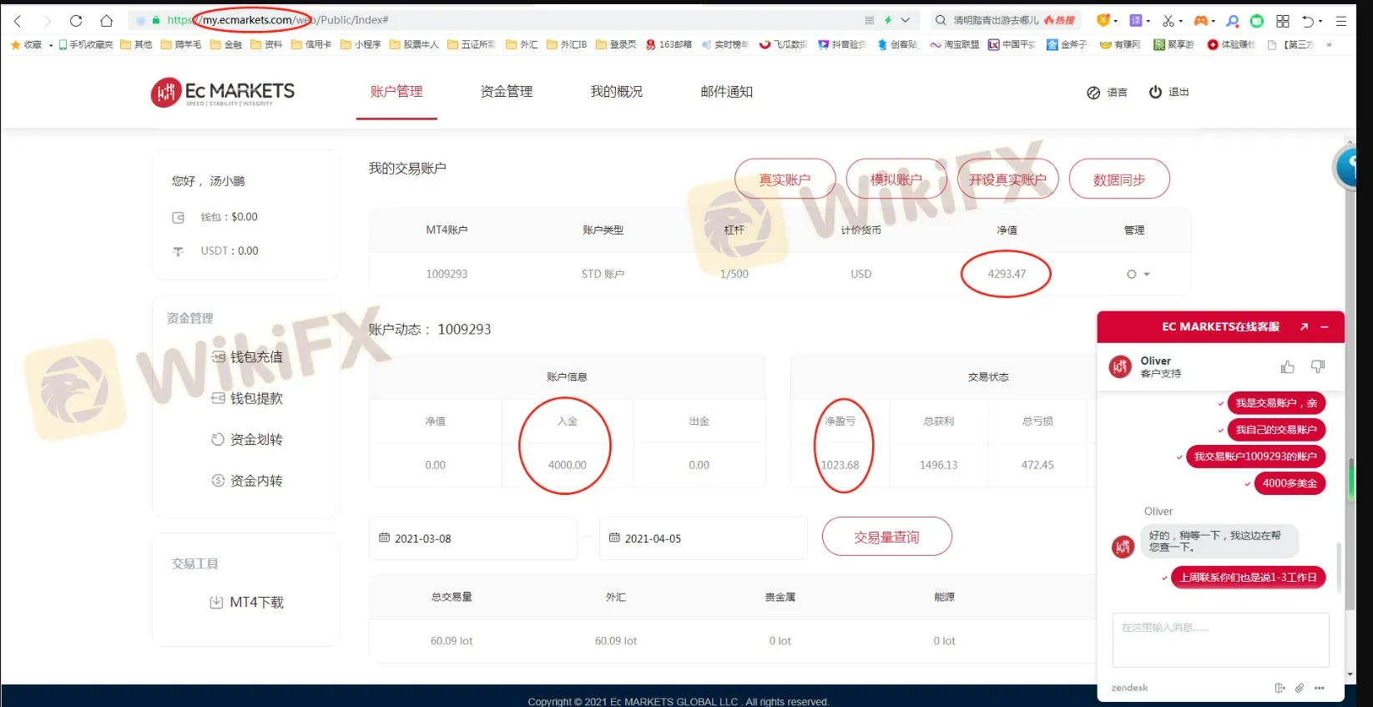Click the 退出 logout link
This screenshot has height=707, width=1373.
click(x=1179, y=93)
